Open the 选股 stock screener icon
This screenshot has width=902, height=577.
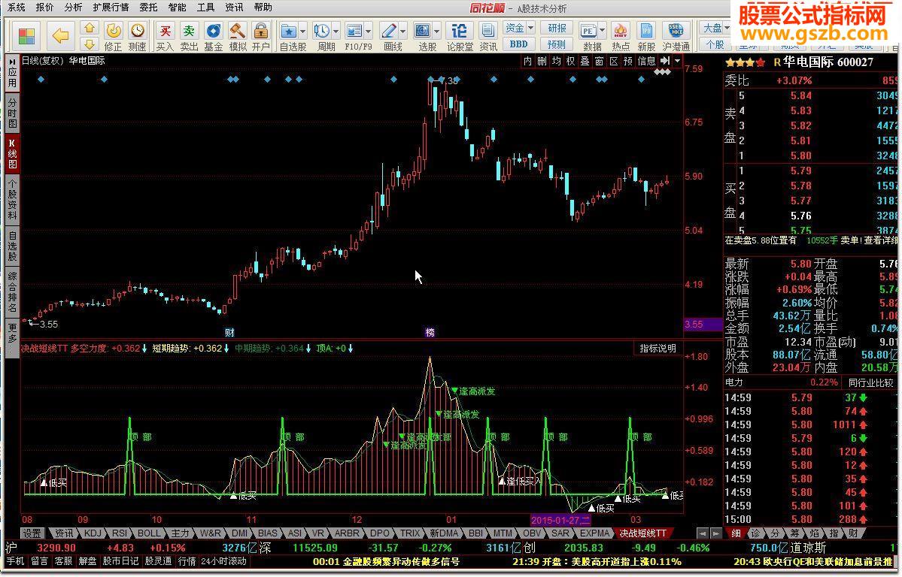pos(423,31)
